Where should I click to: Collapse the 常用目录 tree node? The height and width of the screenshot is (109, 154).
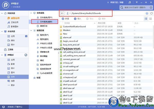point(31,31)
